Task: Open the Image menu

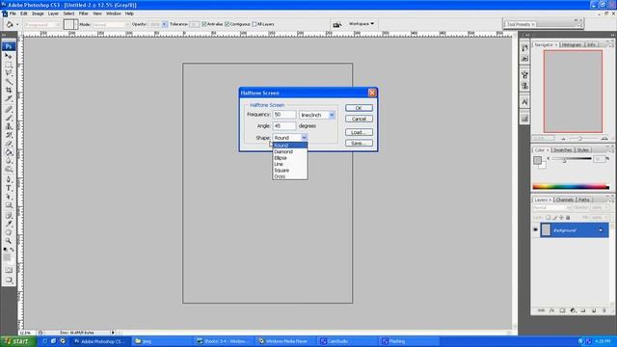Action: (x=38, y=13)
